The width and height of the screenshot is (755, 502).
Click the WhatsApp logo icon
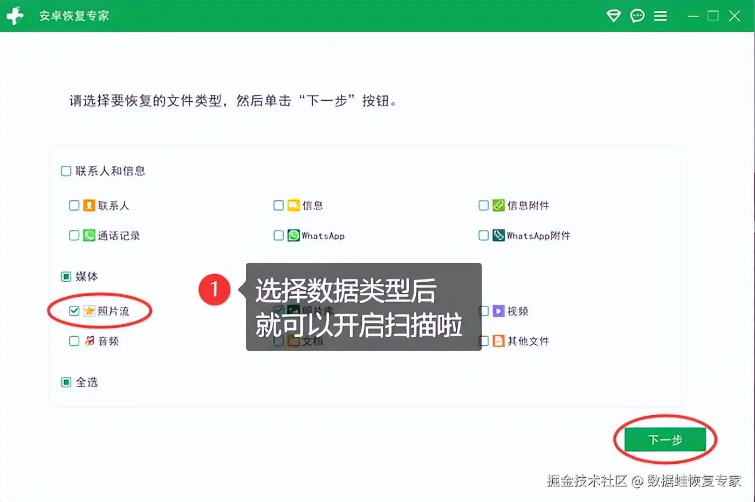(293, 235)
